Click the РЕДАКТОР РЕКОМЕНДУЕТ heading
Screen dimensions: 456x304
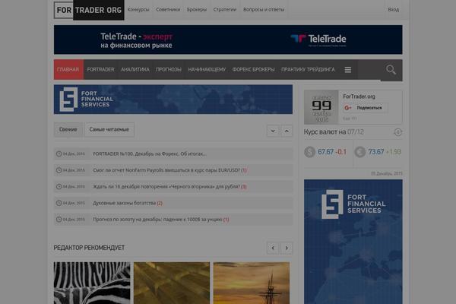[x=89, y=248]
